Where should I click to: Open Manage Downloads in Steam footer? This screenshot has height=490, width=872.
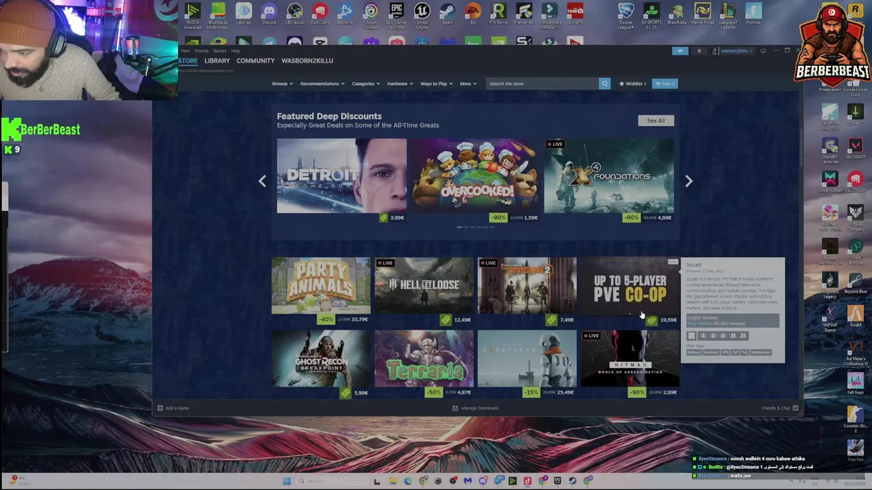tap(476, 408)
